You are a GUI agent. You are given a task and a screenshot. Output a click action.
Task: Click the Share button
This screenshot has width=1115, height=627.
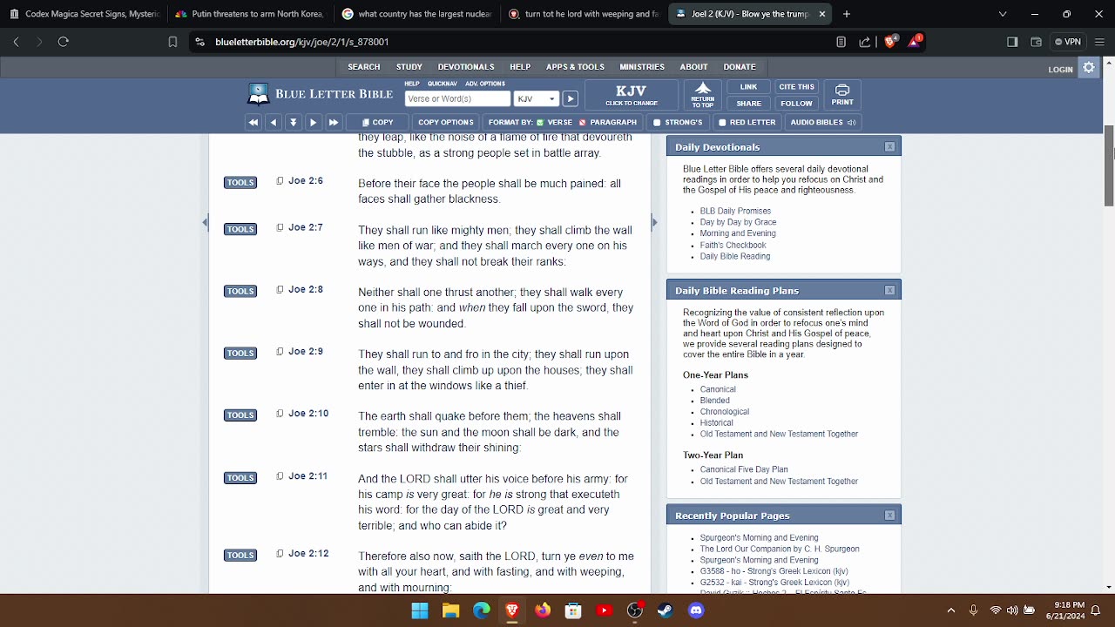point(748,104)
